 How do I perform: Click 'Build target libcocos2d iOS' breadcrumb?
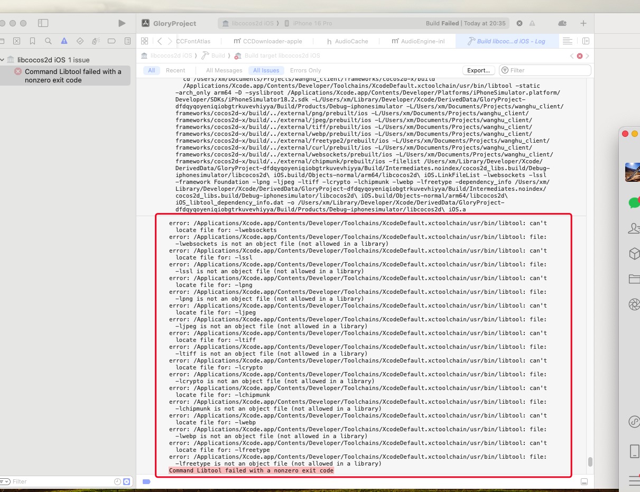[x=277, y=55]
